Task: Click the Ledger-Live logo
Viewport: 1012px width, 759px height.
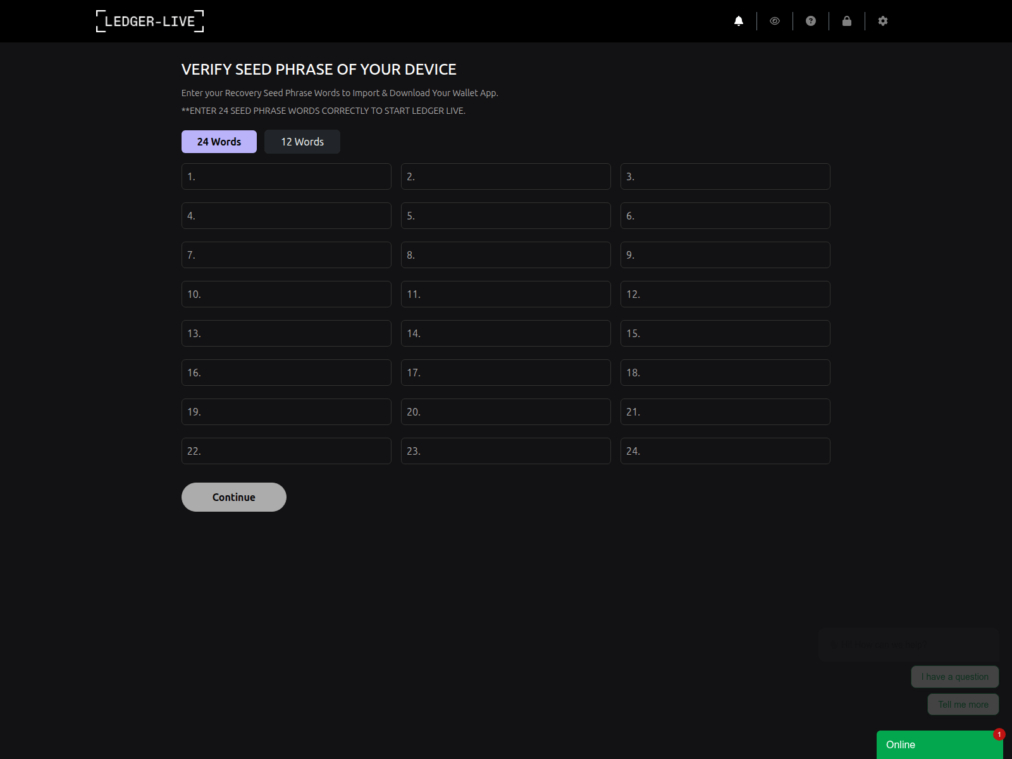Action: 150,21
